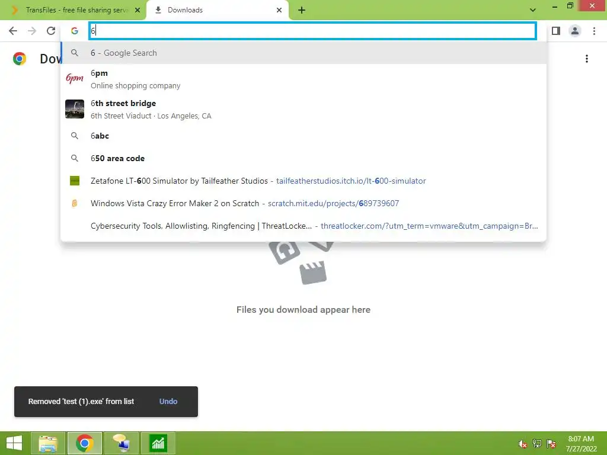Open the profile avatar menu

click(575, 31)
